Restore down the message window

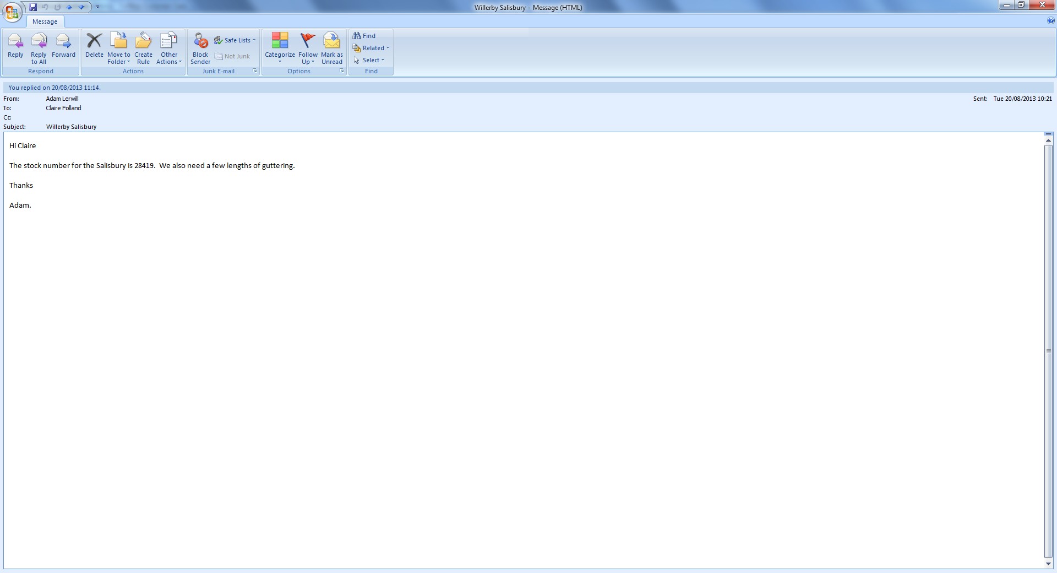1021,6
